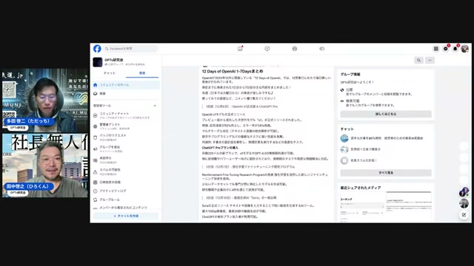Open the notifications bell icon
Image resolution: width=474 pixels, height=266 pixels.
(455, 49)
